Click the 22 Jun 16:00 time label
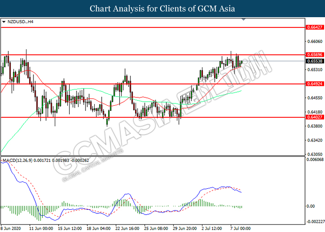325x232 pixels. coord(127,228)
